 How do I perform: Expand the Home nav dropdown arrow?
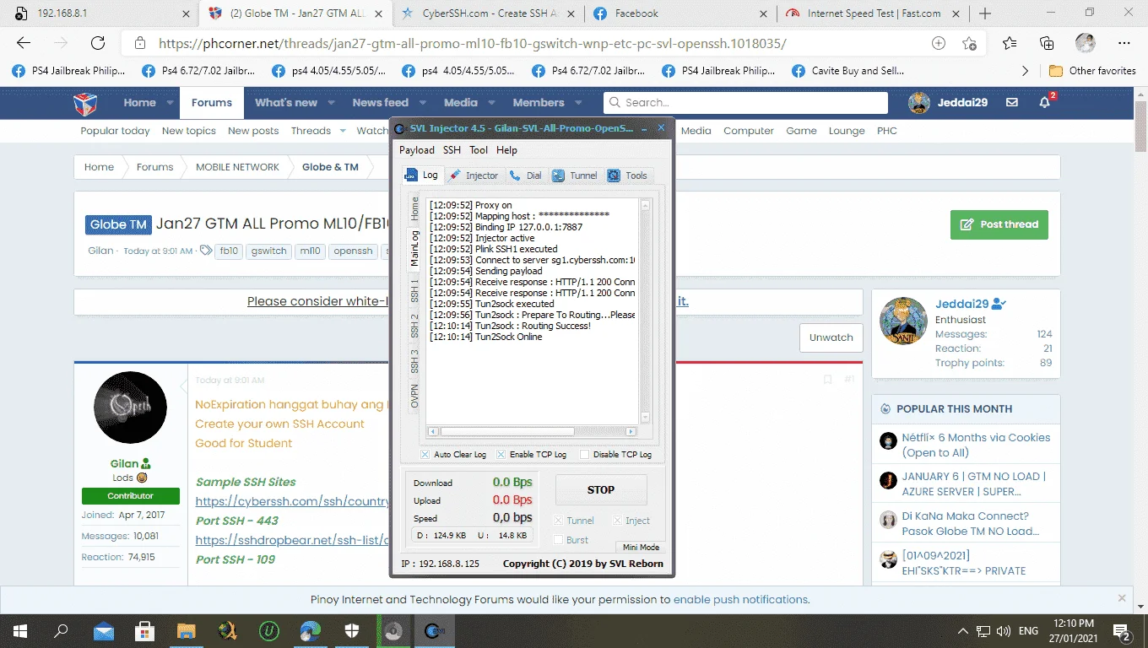(x=170, y=103)
